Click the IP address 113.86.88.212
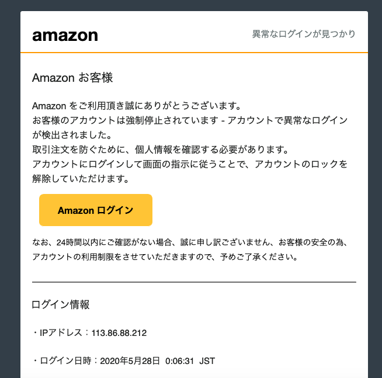The width and height of the screenshot is (382, 378). [x=119, y=333]
